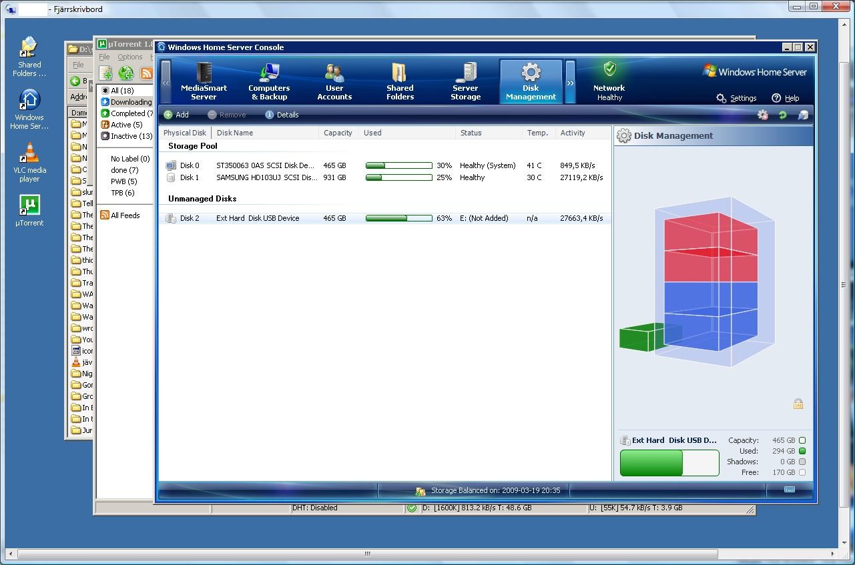Click the E: (Not Added) status cell

484,218
